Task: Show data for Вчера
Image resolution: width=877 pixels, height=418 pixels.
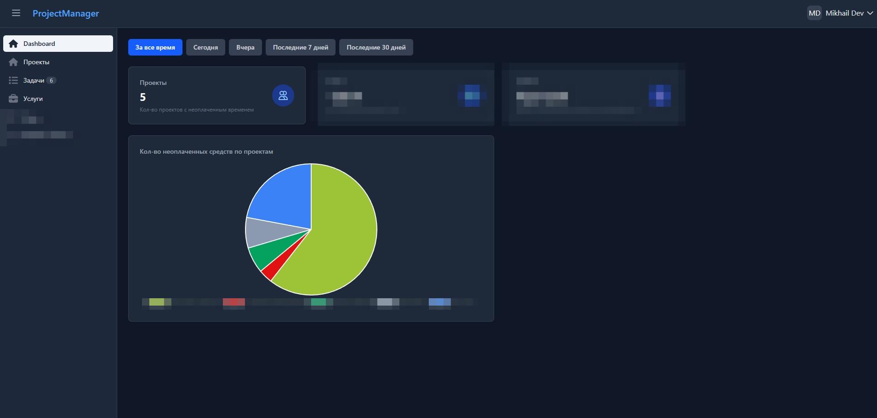Action: coord(245,47)
